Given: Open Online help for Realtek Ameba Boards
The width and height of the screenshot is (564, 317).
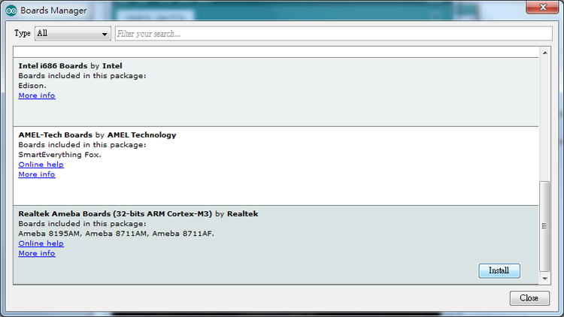Looking at the screenshot, I should [41, 243].
